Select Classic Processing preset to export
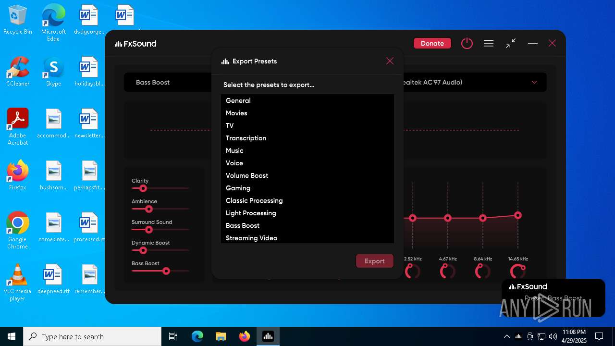The image size is (615, 346). 307,200
